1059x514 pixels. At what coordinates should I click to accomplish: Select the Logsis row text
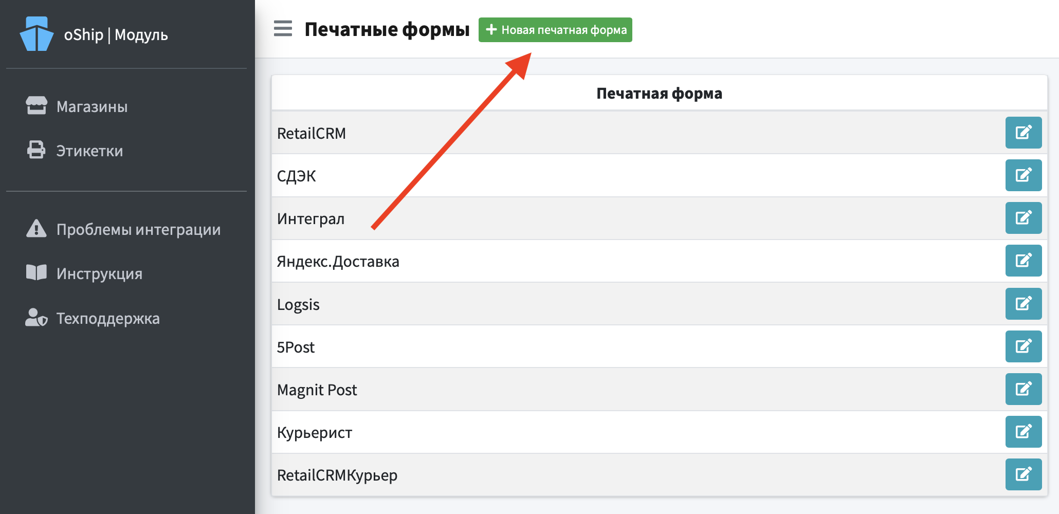point(298,304)
